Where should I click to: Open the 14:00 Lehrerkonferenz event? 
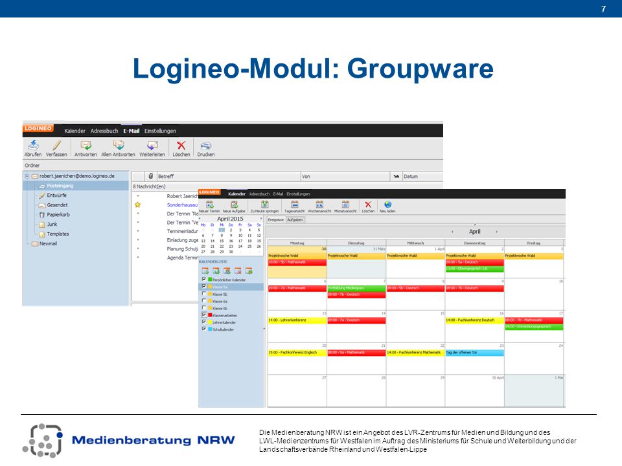[297, 320]
